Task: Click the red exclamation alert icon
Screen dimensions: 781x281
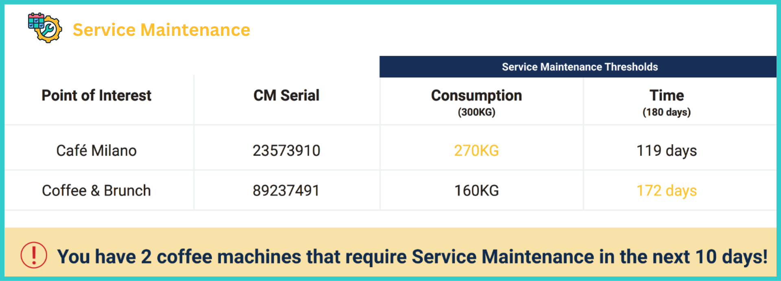Action: 34,255
